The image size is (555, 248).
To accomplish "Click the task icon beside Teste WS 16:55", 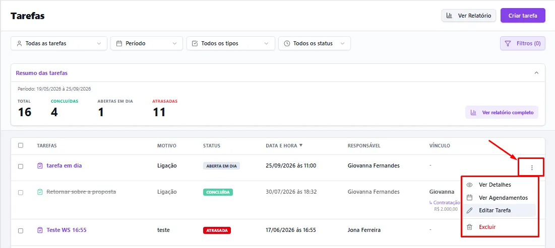I will click(40, 230).
